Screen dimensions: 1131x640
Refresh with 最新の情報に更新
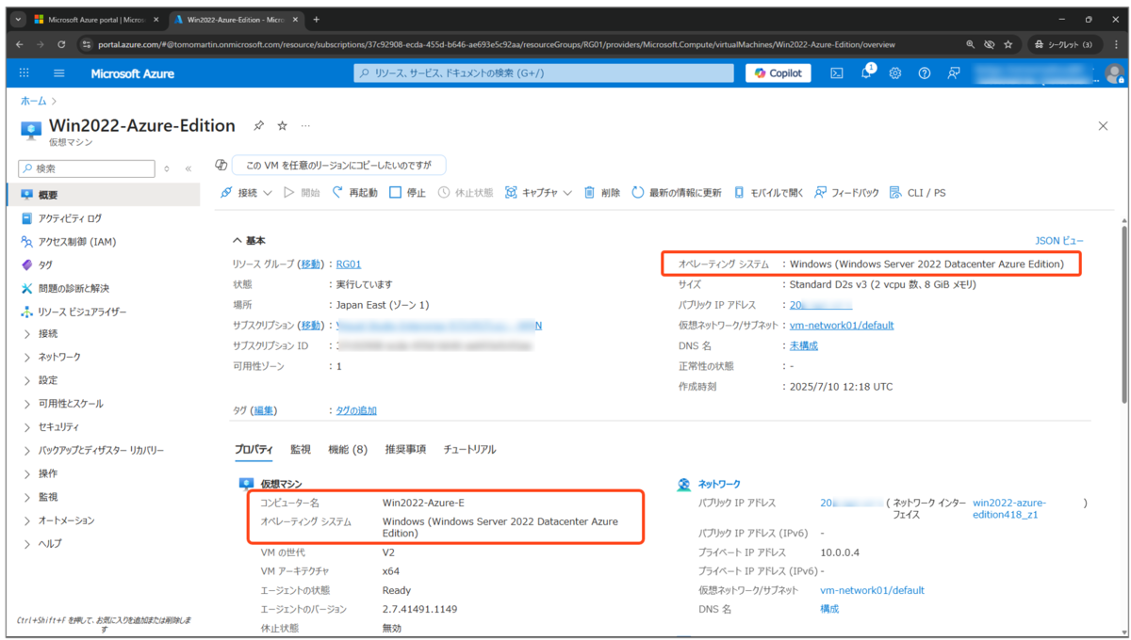point(677,192)
